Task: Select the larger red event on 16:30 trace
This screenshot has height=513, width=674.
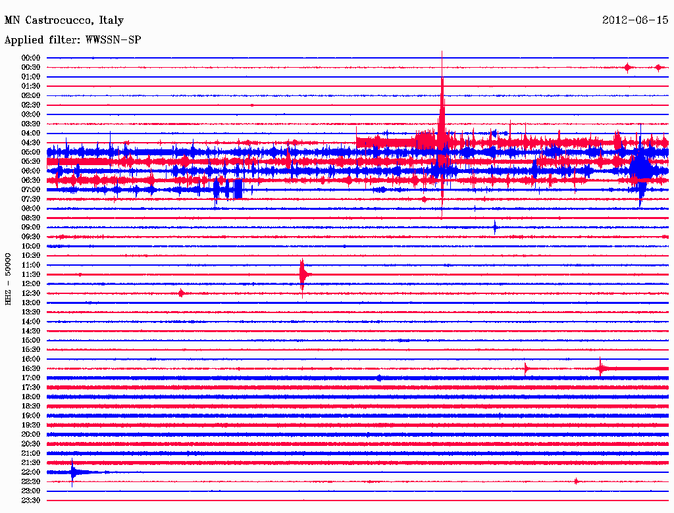Action: pos(601,368)
